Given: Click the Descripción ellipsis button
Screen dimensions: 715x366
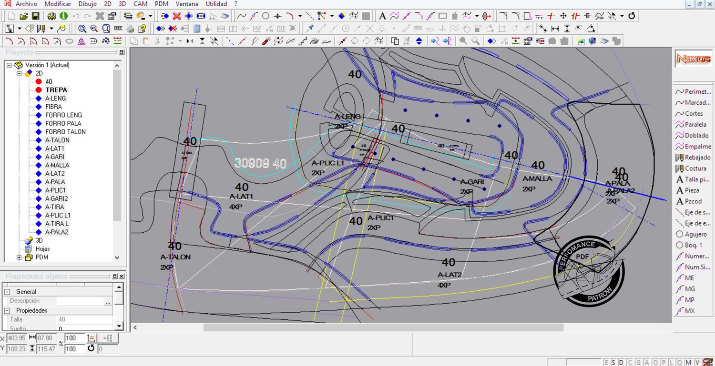Looking at the screenshot, I should tap(108, 301).
